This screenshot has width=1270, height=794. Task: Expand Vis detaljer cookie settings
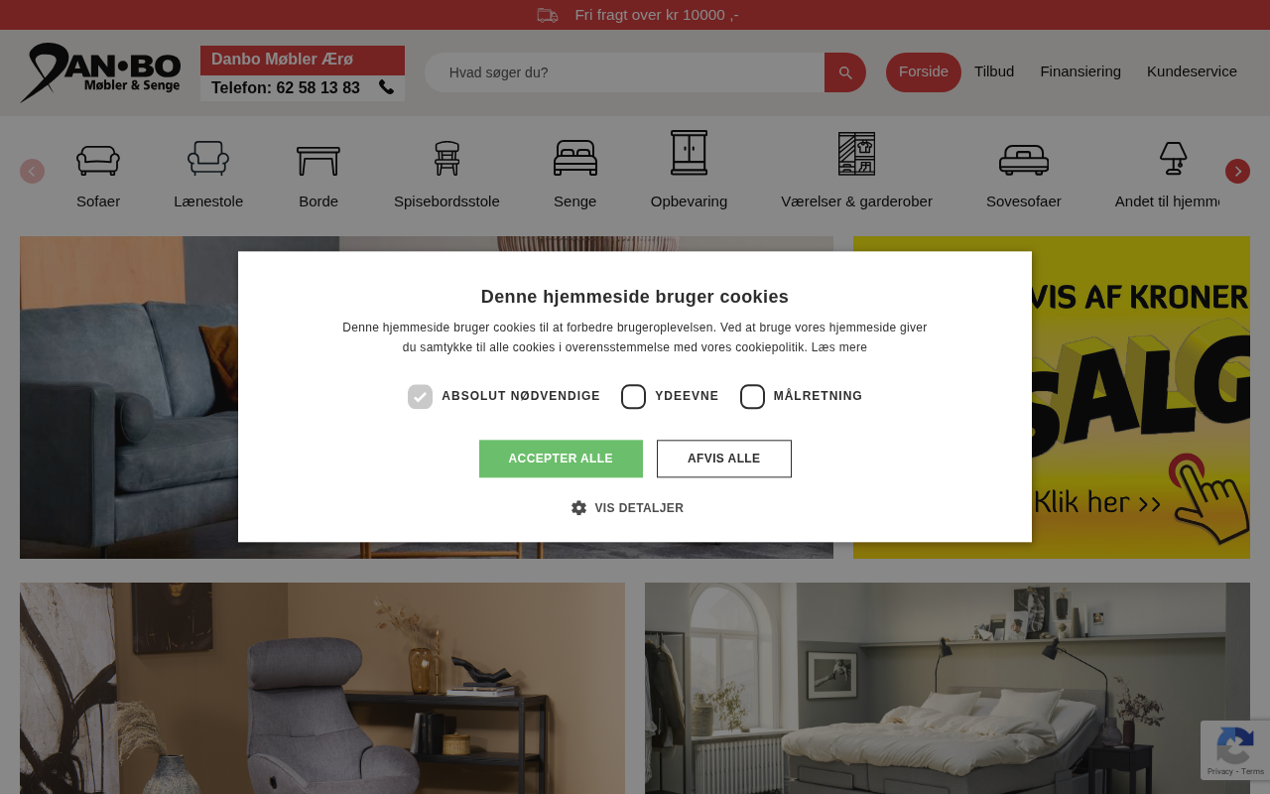[x=627, y=507]
